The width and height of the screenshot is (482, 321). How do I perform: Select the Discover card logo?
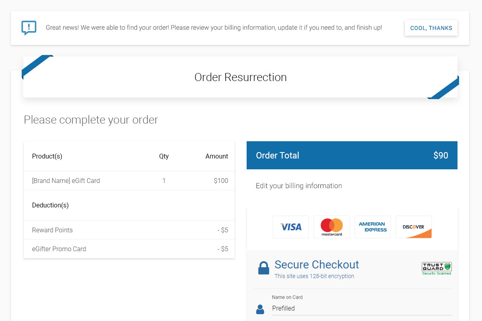414,227
